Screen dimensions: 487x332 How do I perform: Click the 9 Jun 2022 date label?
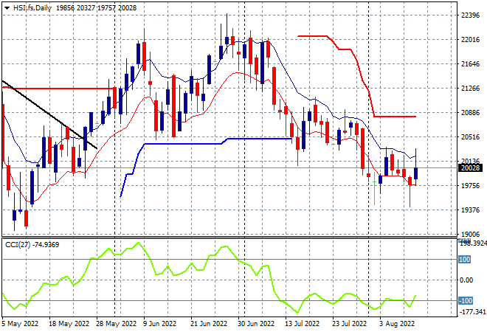(159, 324)
